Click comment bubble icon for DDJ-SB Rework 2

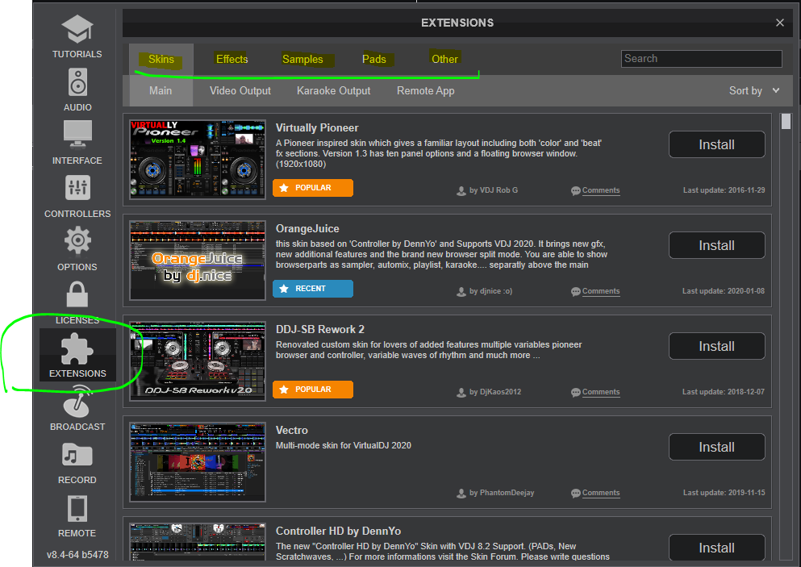pos(576,392)
